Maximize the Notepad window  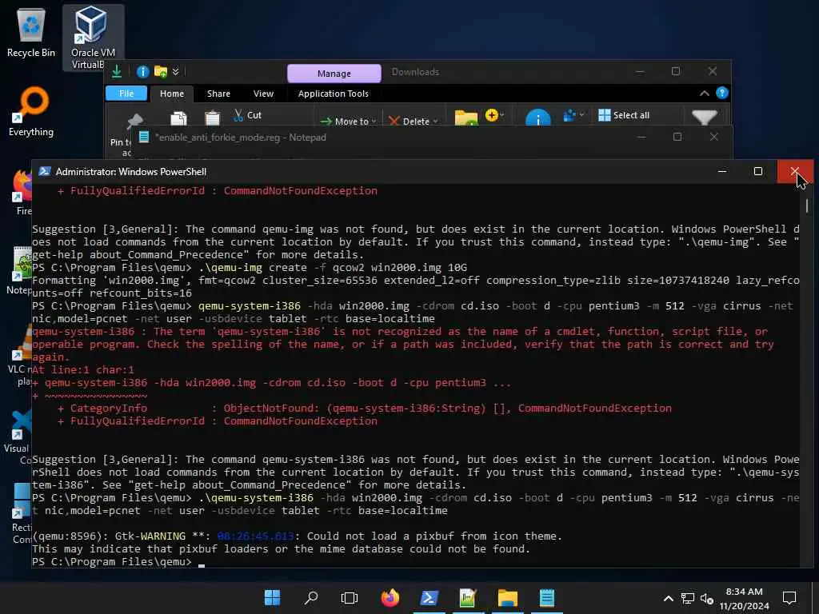[x=677, y=137]
